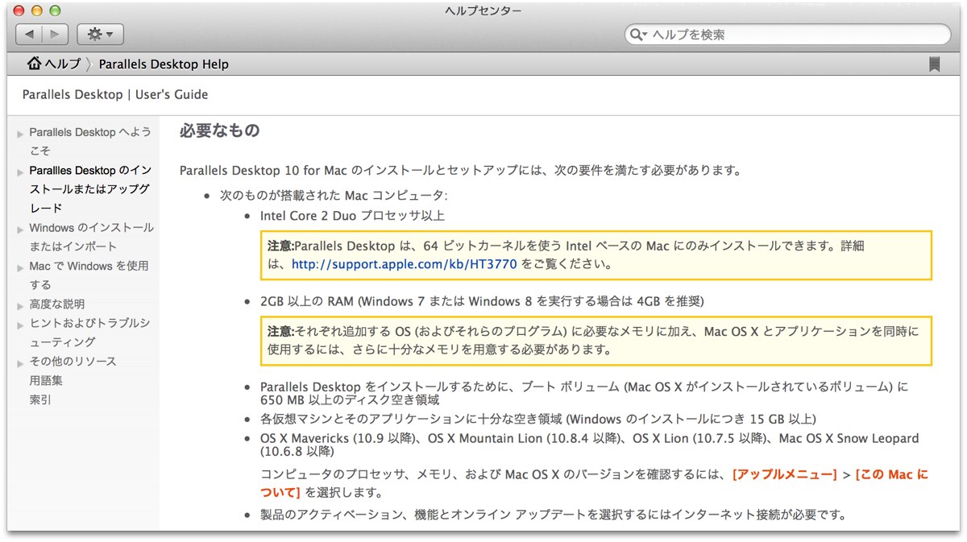Click the home icon in the breadcrumb
Screen dimensions: 967x542
(x=35, y=64)
